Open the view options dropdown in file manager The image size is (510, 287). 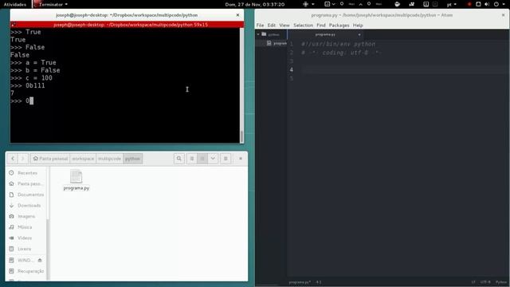coord(213,159)
